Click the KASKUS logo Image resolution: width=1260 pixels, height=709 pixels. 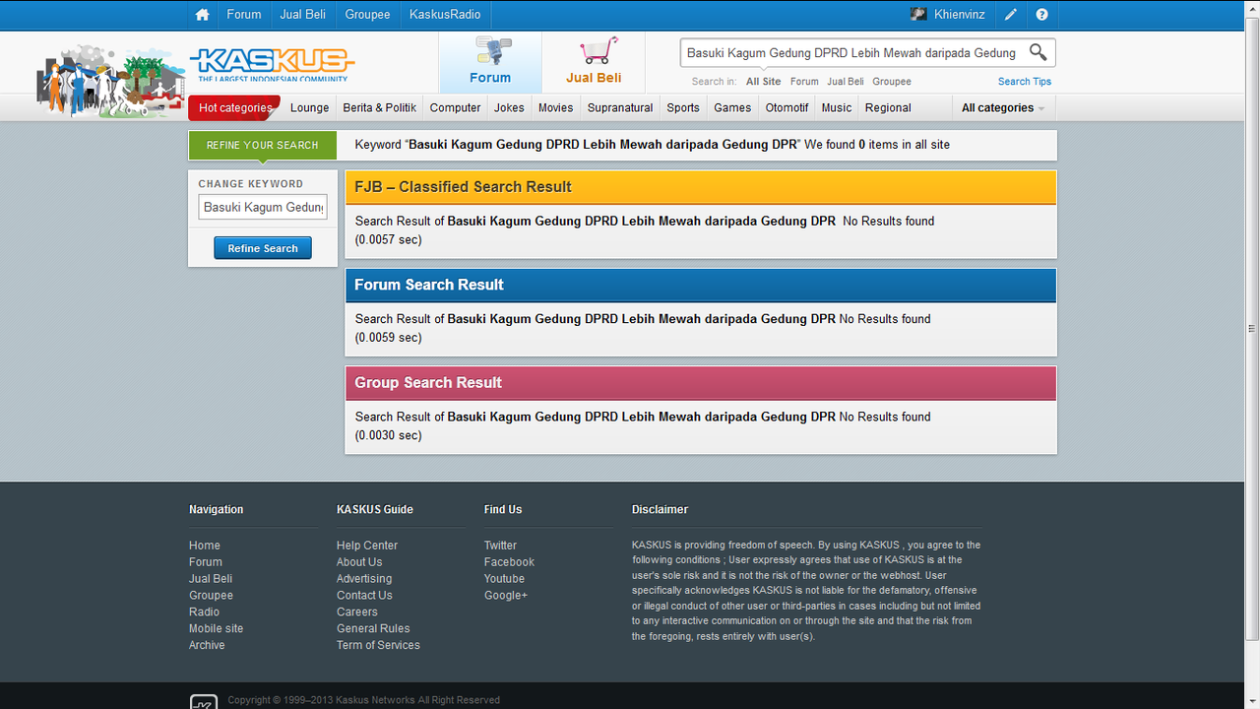pos(271,65)
